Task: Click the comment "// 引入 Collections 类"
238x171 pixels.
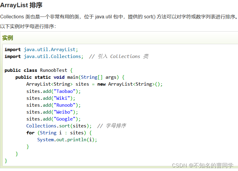Action: coord(119,56)
